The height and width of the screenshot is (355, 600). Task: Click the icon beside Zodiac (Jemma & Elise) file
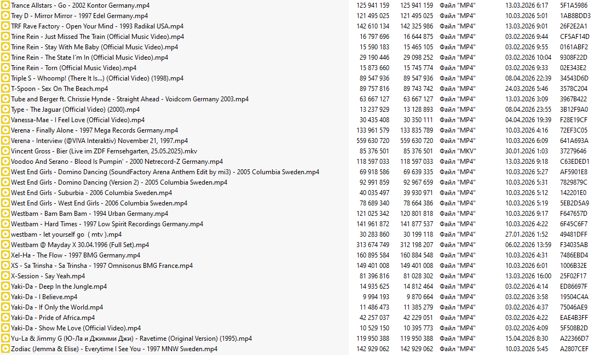coord(5,348)
